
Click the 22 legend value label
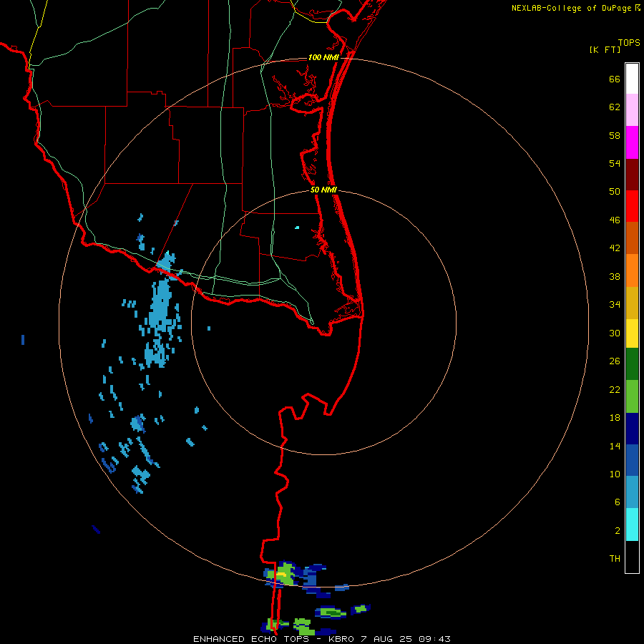(x=615, y=389)
